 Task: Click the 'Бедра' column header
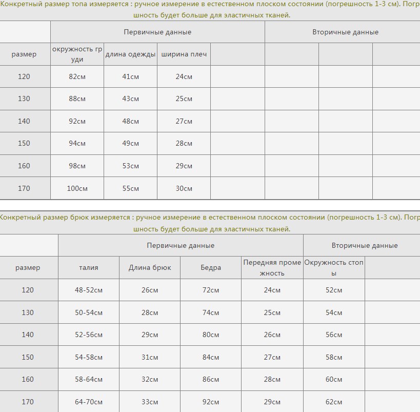(211, 267)
